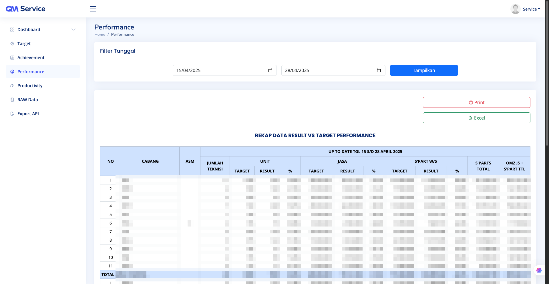Click the JUMLAH TEKNISI column header
The width and height of the screenshot is (549, 284).
tap(215, 166)
